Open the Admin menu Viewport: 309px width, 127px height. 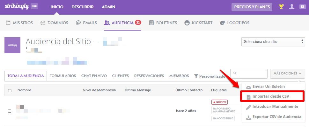[108, 7]
